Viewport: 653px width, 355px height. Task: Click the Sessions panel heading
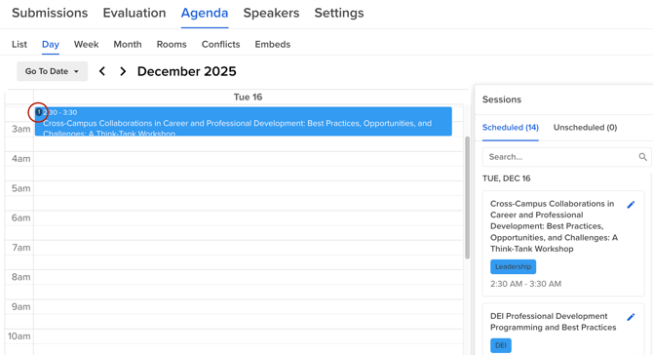tap(501, 99)
